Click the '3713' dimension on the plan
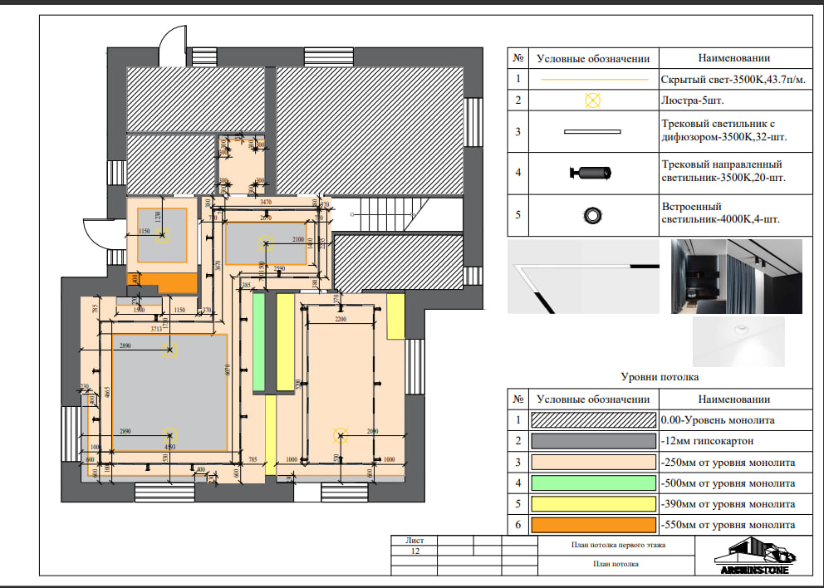Viewport: 824px width, 588px height. tap(156, 329)
